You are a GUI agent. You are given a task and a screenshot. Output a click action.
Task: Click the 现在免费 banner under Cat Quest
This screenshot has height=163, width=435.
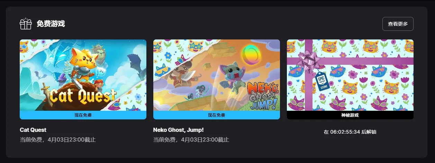click(83, 115)
